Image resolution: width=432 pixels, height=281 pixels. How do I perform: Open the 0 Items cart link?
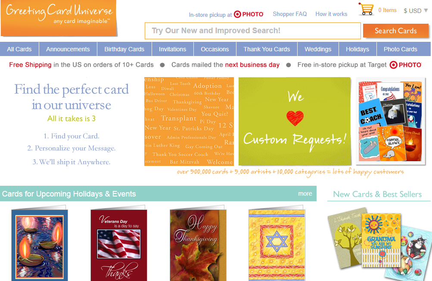coord(387,10)
